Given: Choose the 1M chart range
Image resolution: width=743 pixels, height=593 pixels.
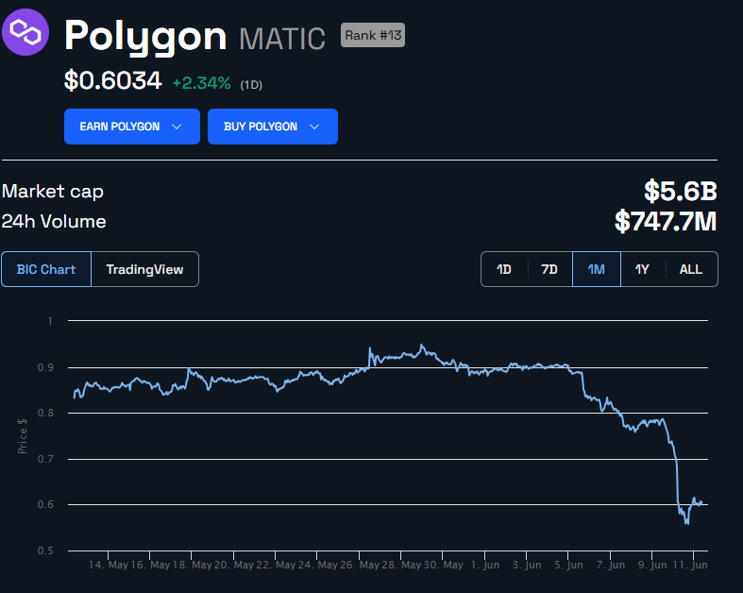Looking at the screenshot, I should pyautogui.click(x=596, y=269).
